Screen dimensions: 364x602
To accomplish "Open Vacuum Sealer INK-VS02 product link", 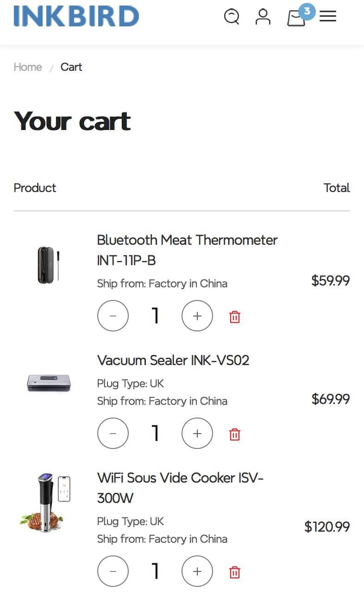I will click(x=173, y=360).
